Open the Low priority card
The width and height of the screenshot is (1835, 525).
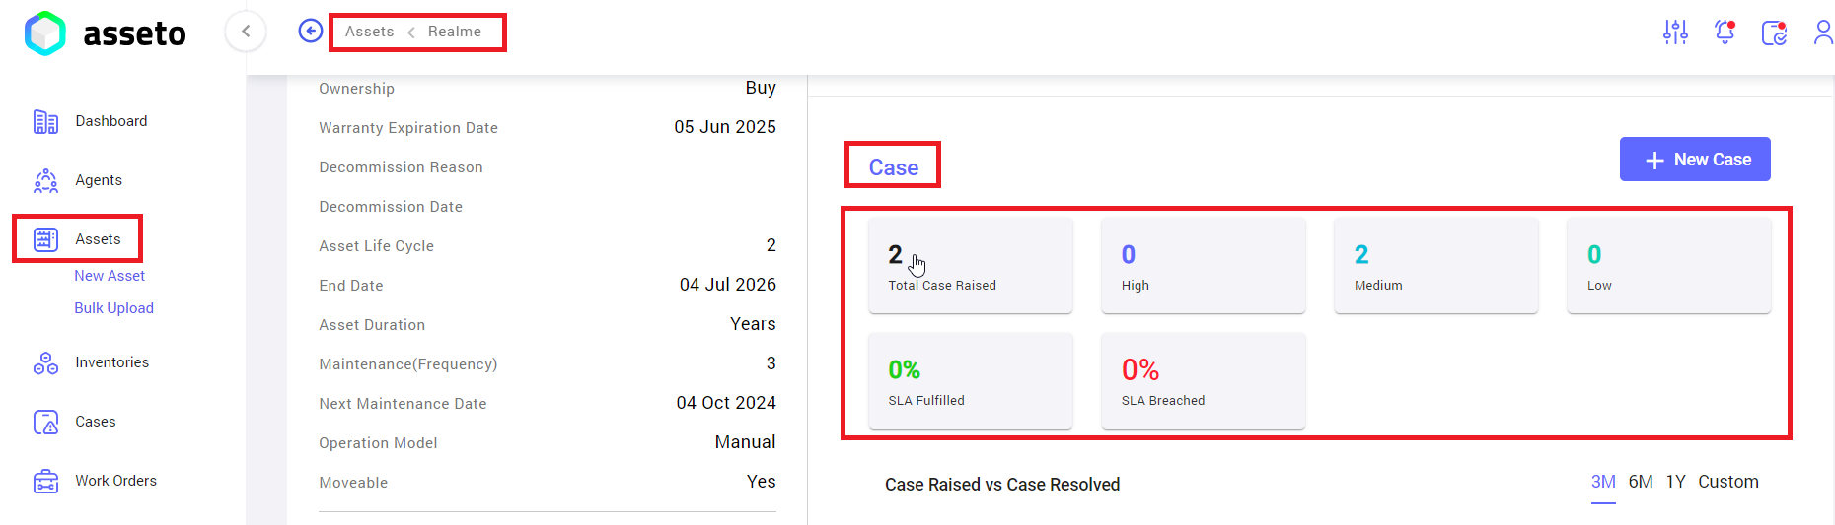1669,265
